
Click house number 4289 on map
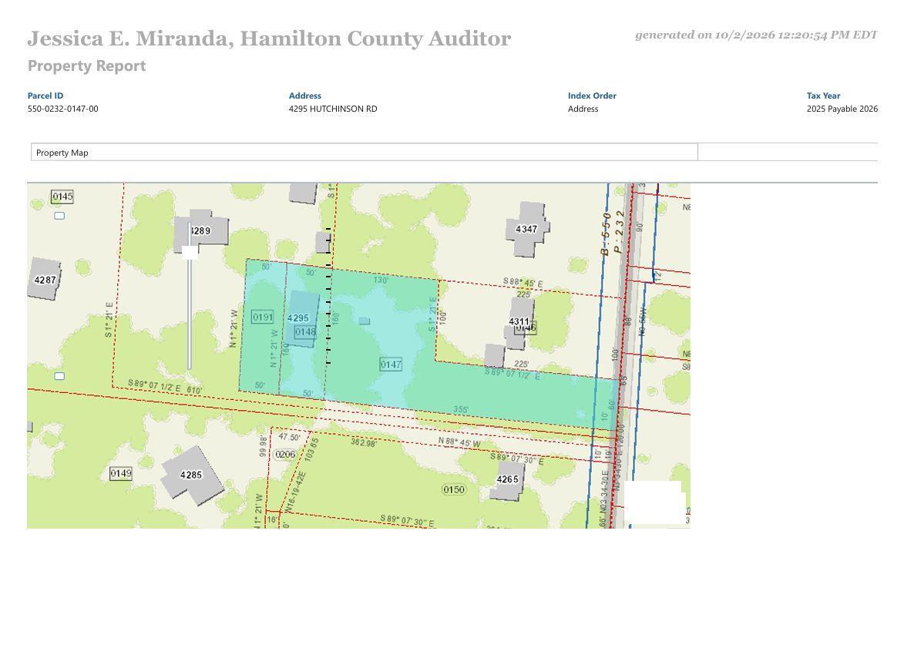coord(200,230)
